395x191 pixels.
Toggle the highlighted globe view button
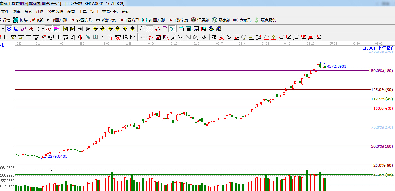pyautogui.click(x=9, y=29)
